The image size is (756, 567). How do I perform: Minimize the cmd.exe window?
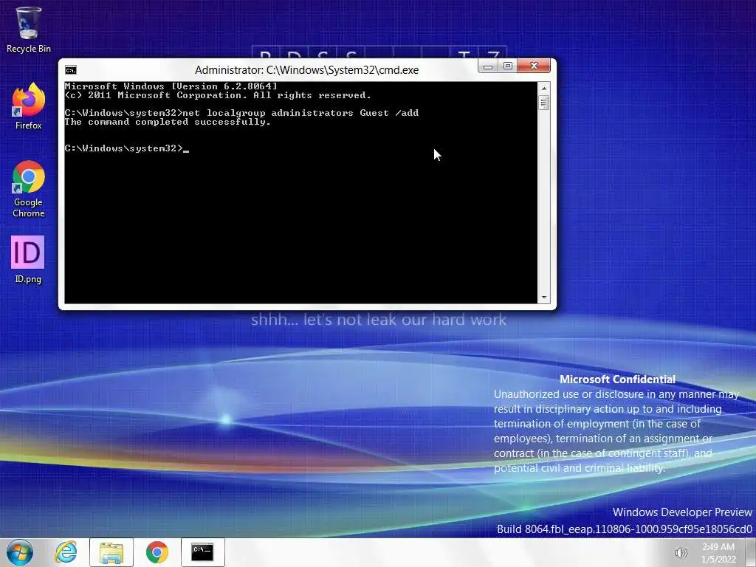(488, 66)
